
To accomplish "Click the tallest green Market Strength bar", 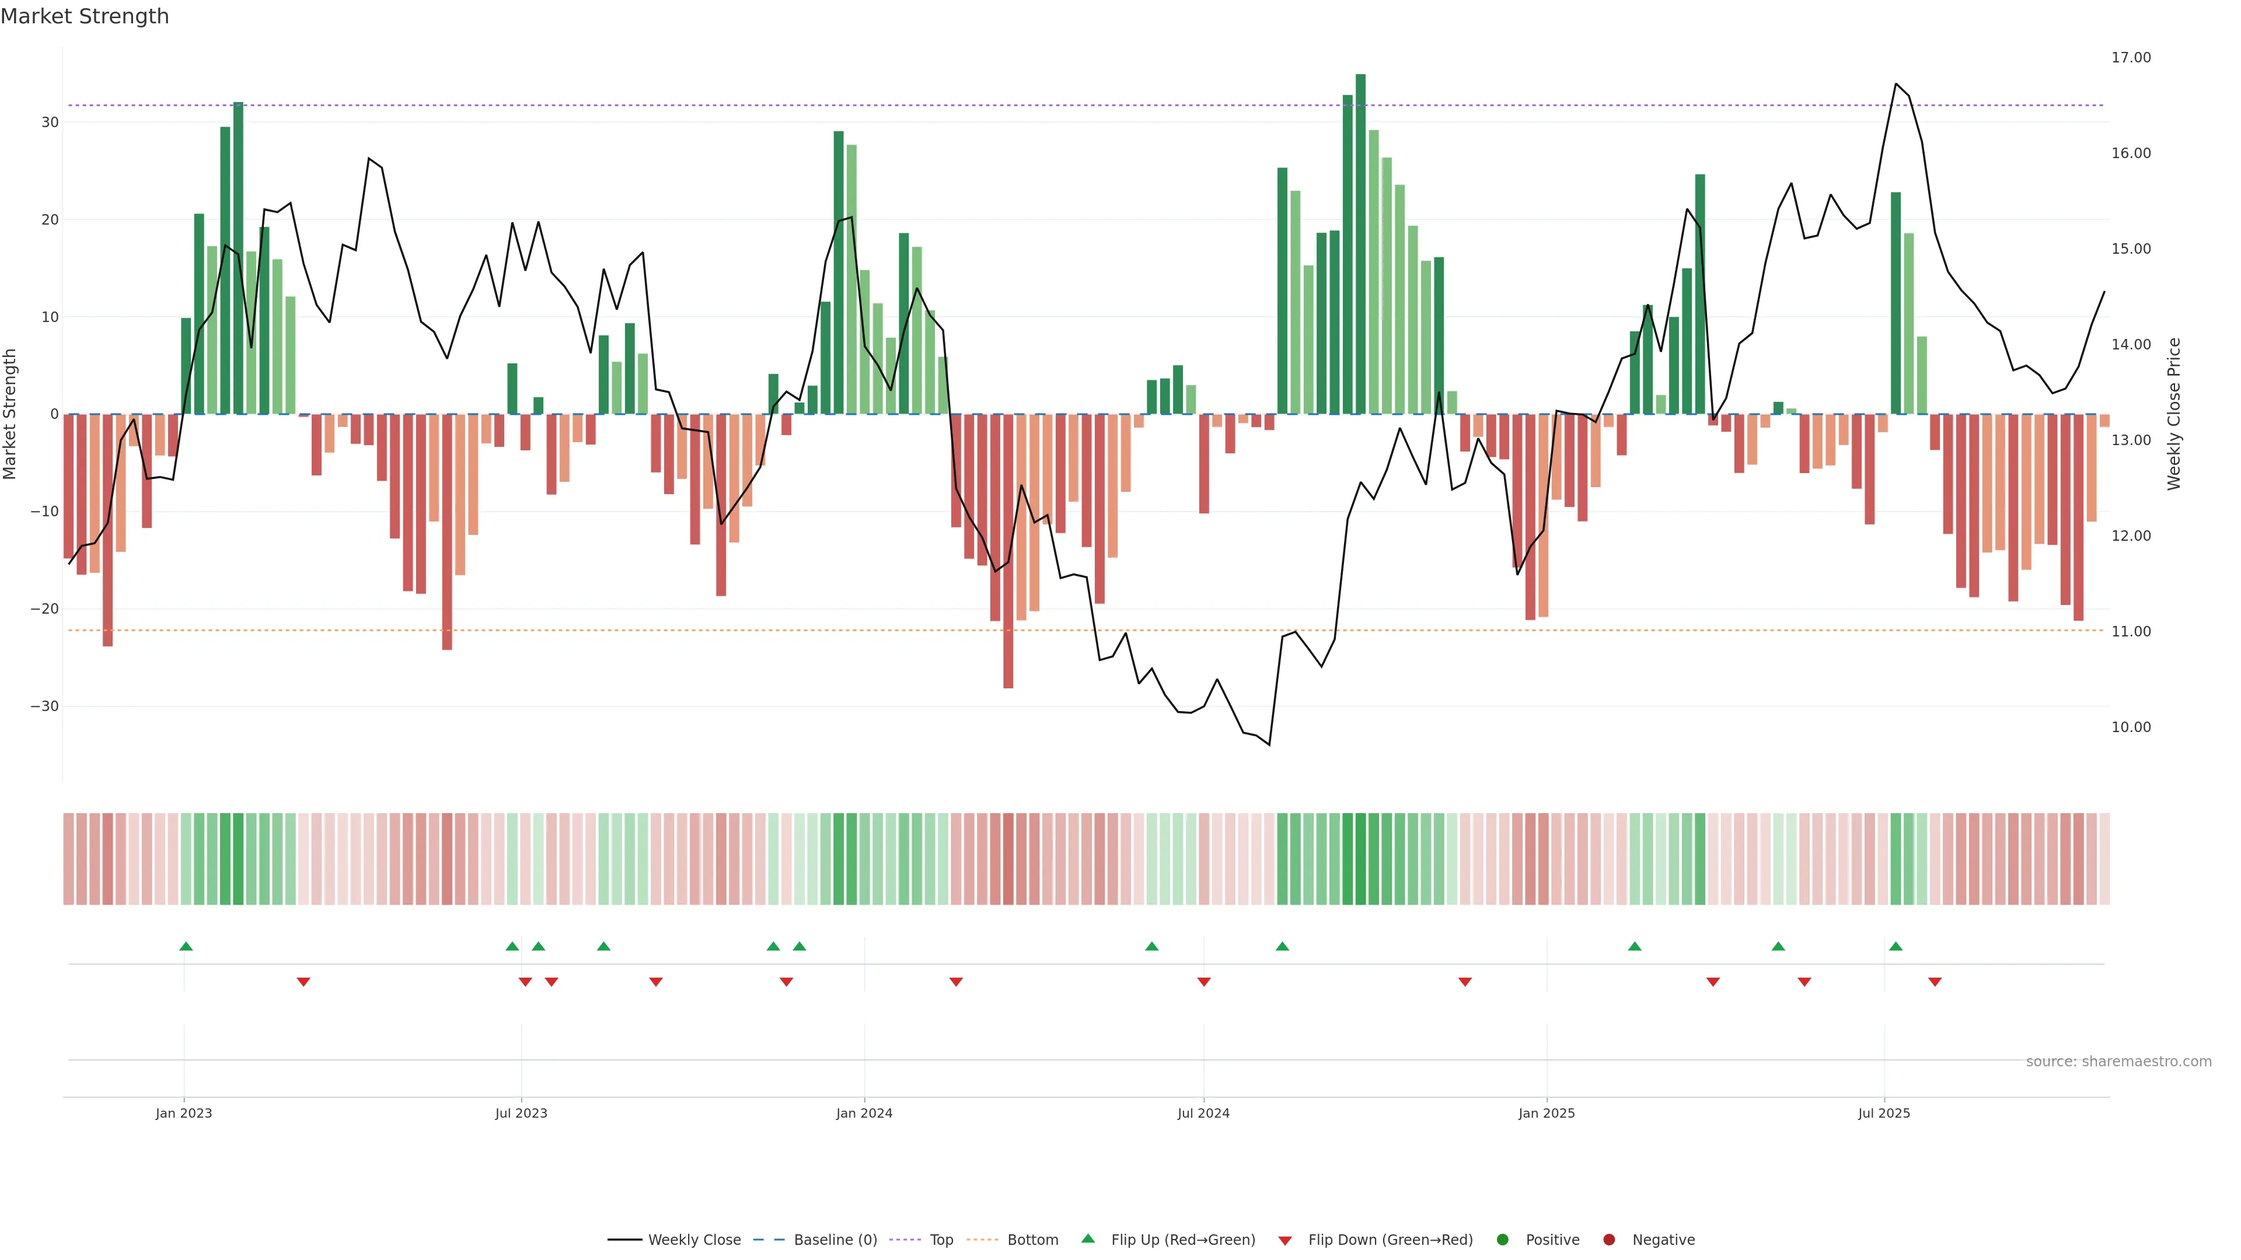I will [1360, 243].
